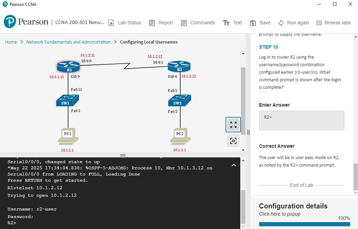Maximize the Pearson CCNA window
This screenshot has width=358, height=229.
[x=335, y=4]
